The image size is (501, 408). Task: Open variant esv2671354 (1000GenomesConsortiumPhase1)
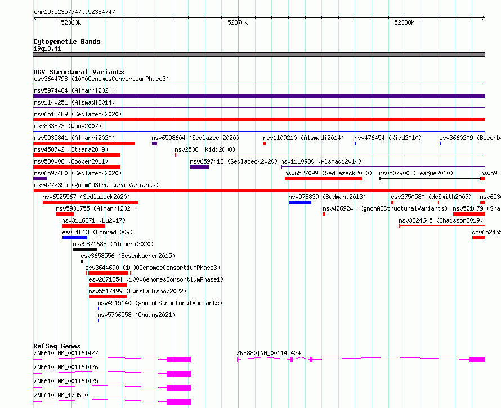point(156,279)
